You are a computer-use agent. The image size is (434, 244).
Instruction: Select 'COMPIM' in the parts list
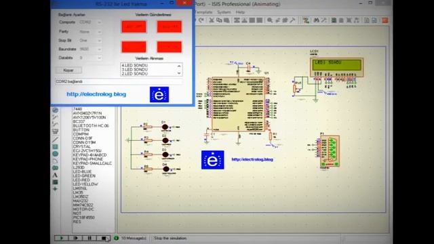[x=81, y=134]
